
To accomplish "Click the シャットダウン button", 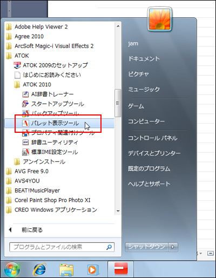I will 146,247.
